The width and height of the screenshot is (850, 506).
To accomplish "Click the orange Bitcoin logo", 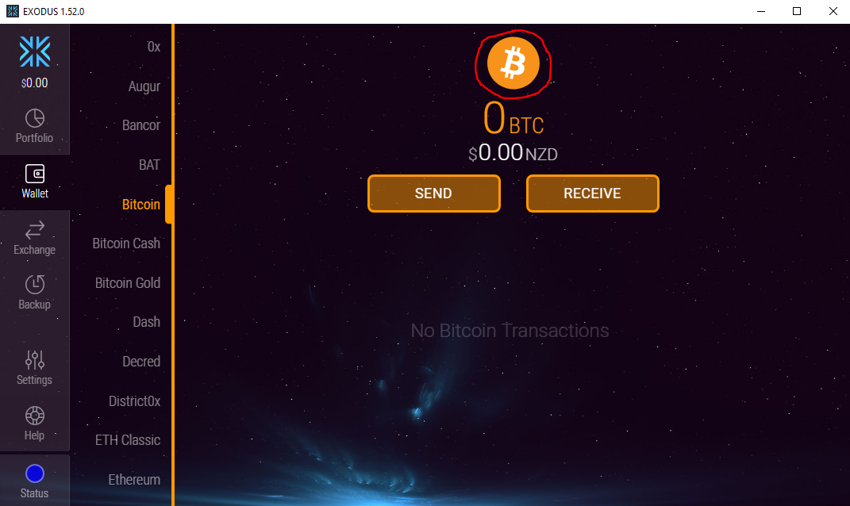I will tap(513, 63).
